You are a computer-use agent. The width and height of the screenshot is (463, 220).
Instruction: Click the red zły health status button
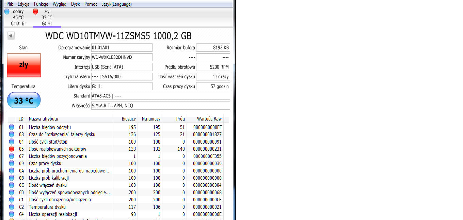[24, 65]
